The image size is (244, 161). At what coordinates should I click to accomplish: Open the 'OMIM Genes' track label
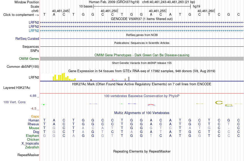[x=29, y=59]
